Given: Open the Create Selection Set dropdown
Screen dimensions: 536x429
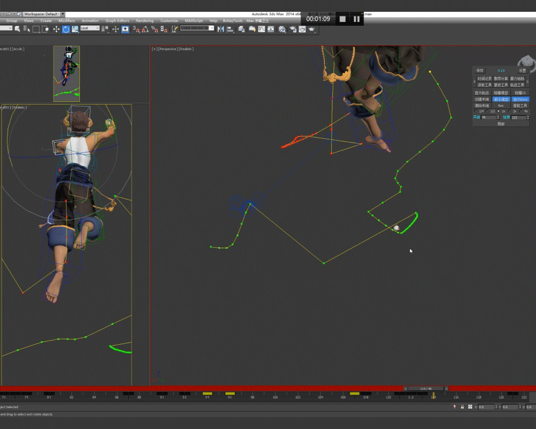Looking at the screenshot, I should 197,28.
